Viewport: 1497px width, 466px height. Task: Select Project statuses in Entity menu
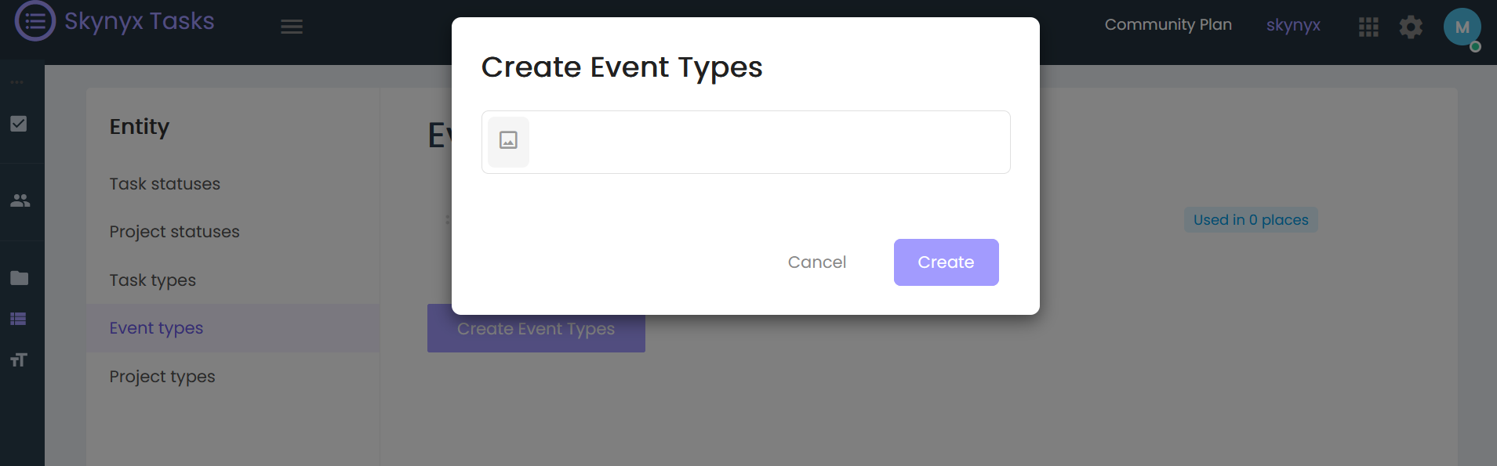click(174, 232)
